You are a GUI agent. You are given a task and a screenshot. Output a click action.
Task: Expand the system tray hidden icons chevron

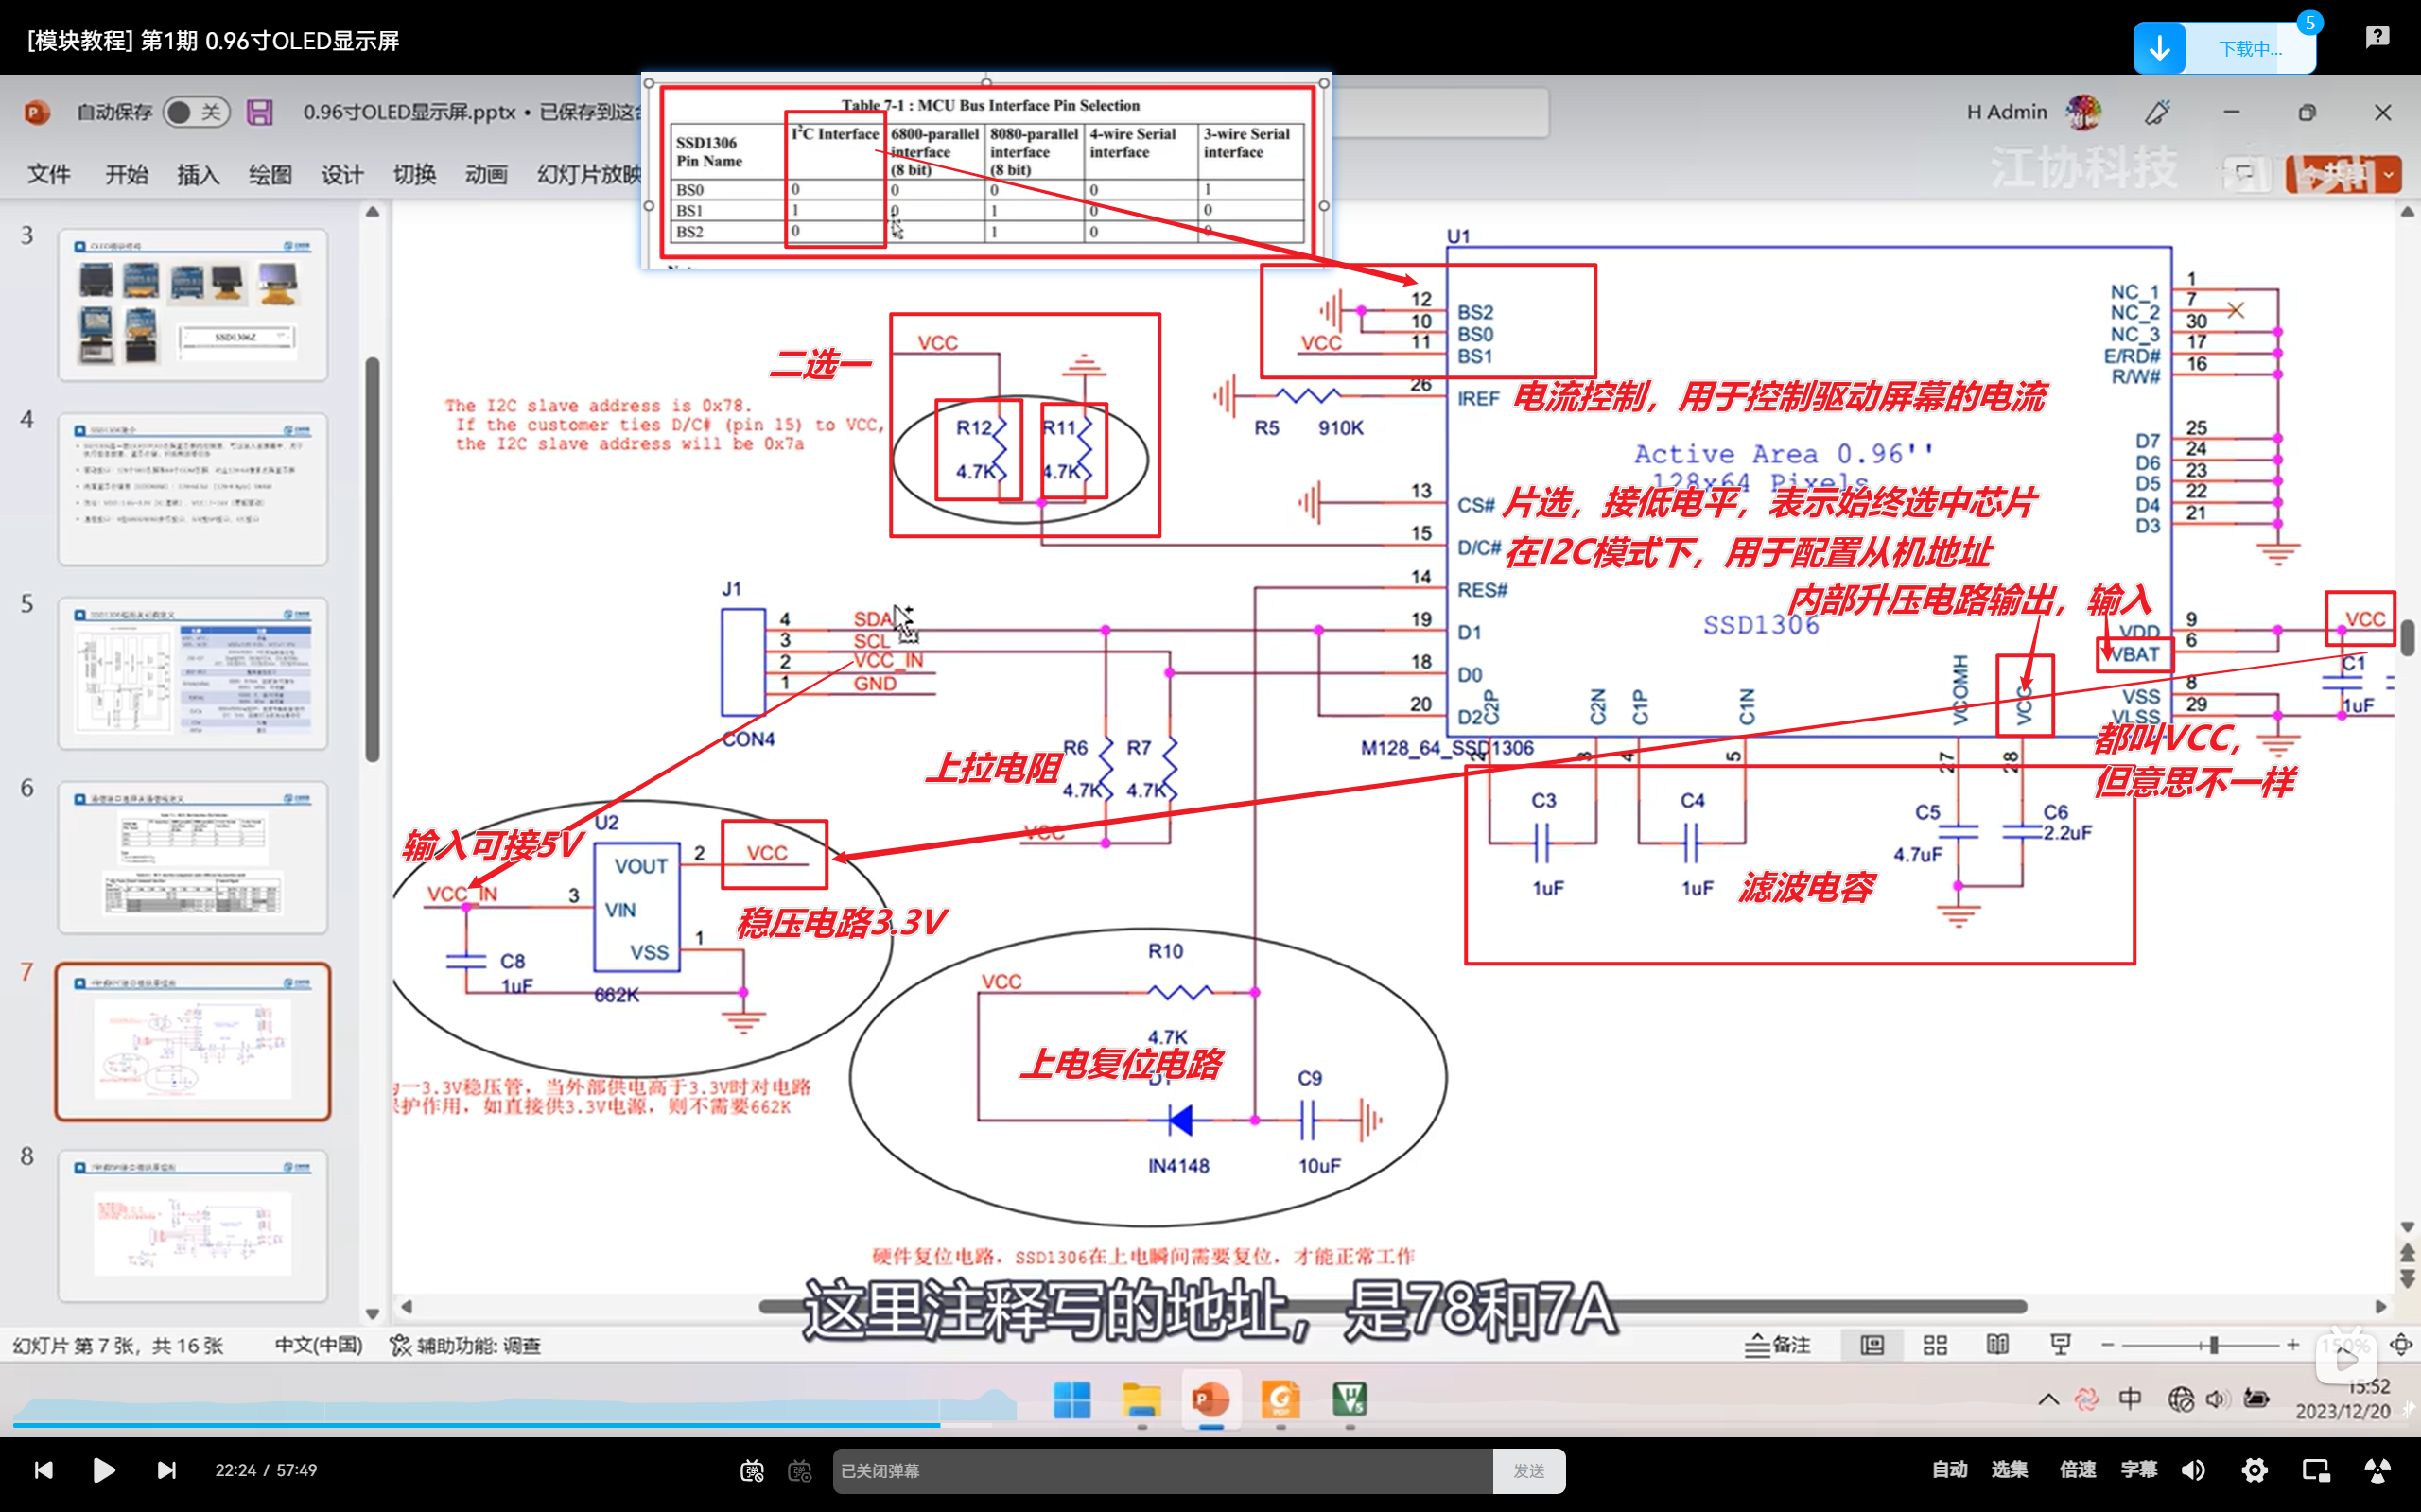[2048, 1399]
